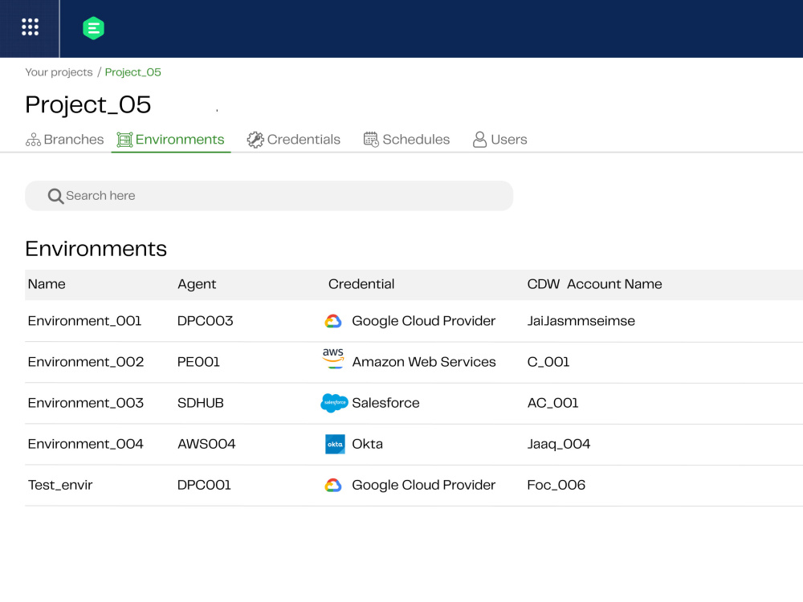The image size is (803, 602).
Task: Click account name JaiJasmmseimse
Action: pos(581,321)
